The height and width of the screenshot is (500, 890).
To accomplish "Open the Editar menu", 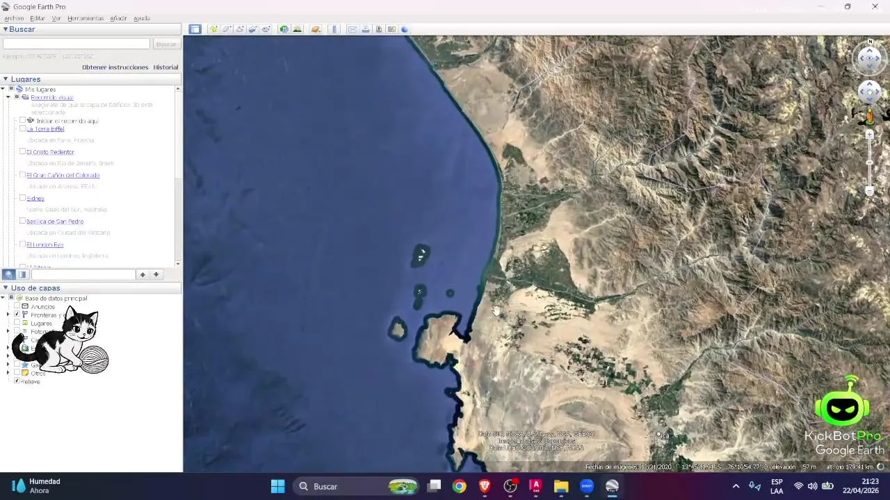I will [38, 18].
